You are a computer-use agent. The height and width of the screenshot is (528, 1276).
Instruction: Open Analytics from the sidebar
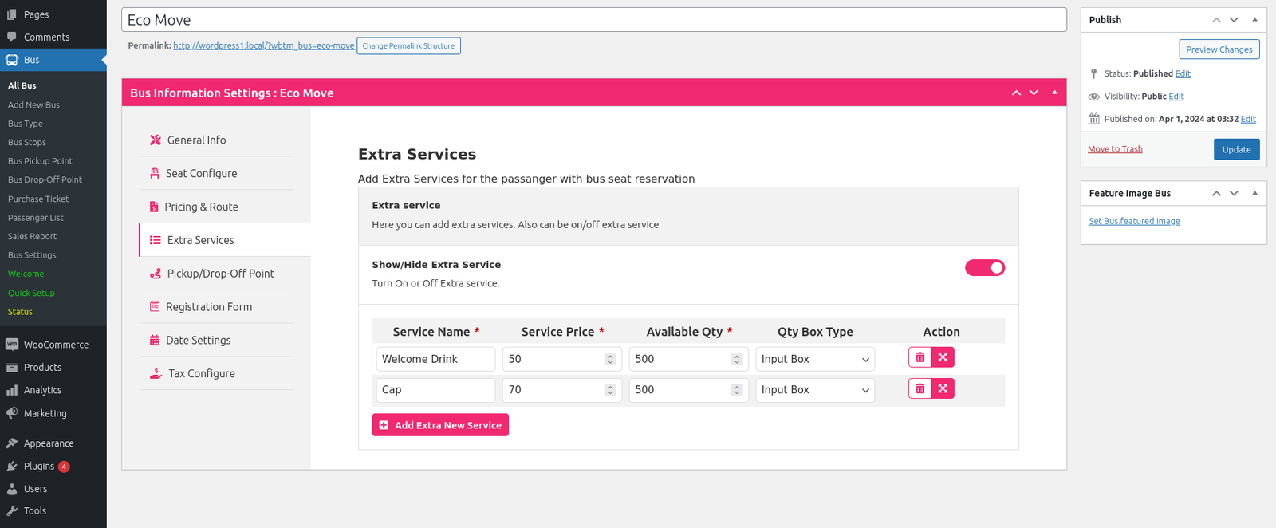point(42,390)
